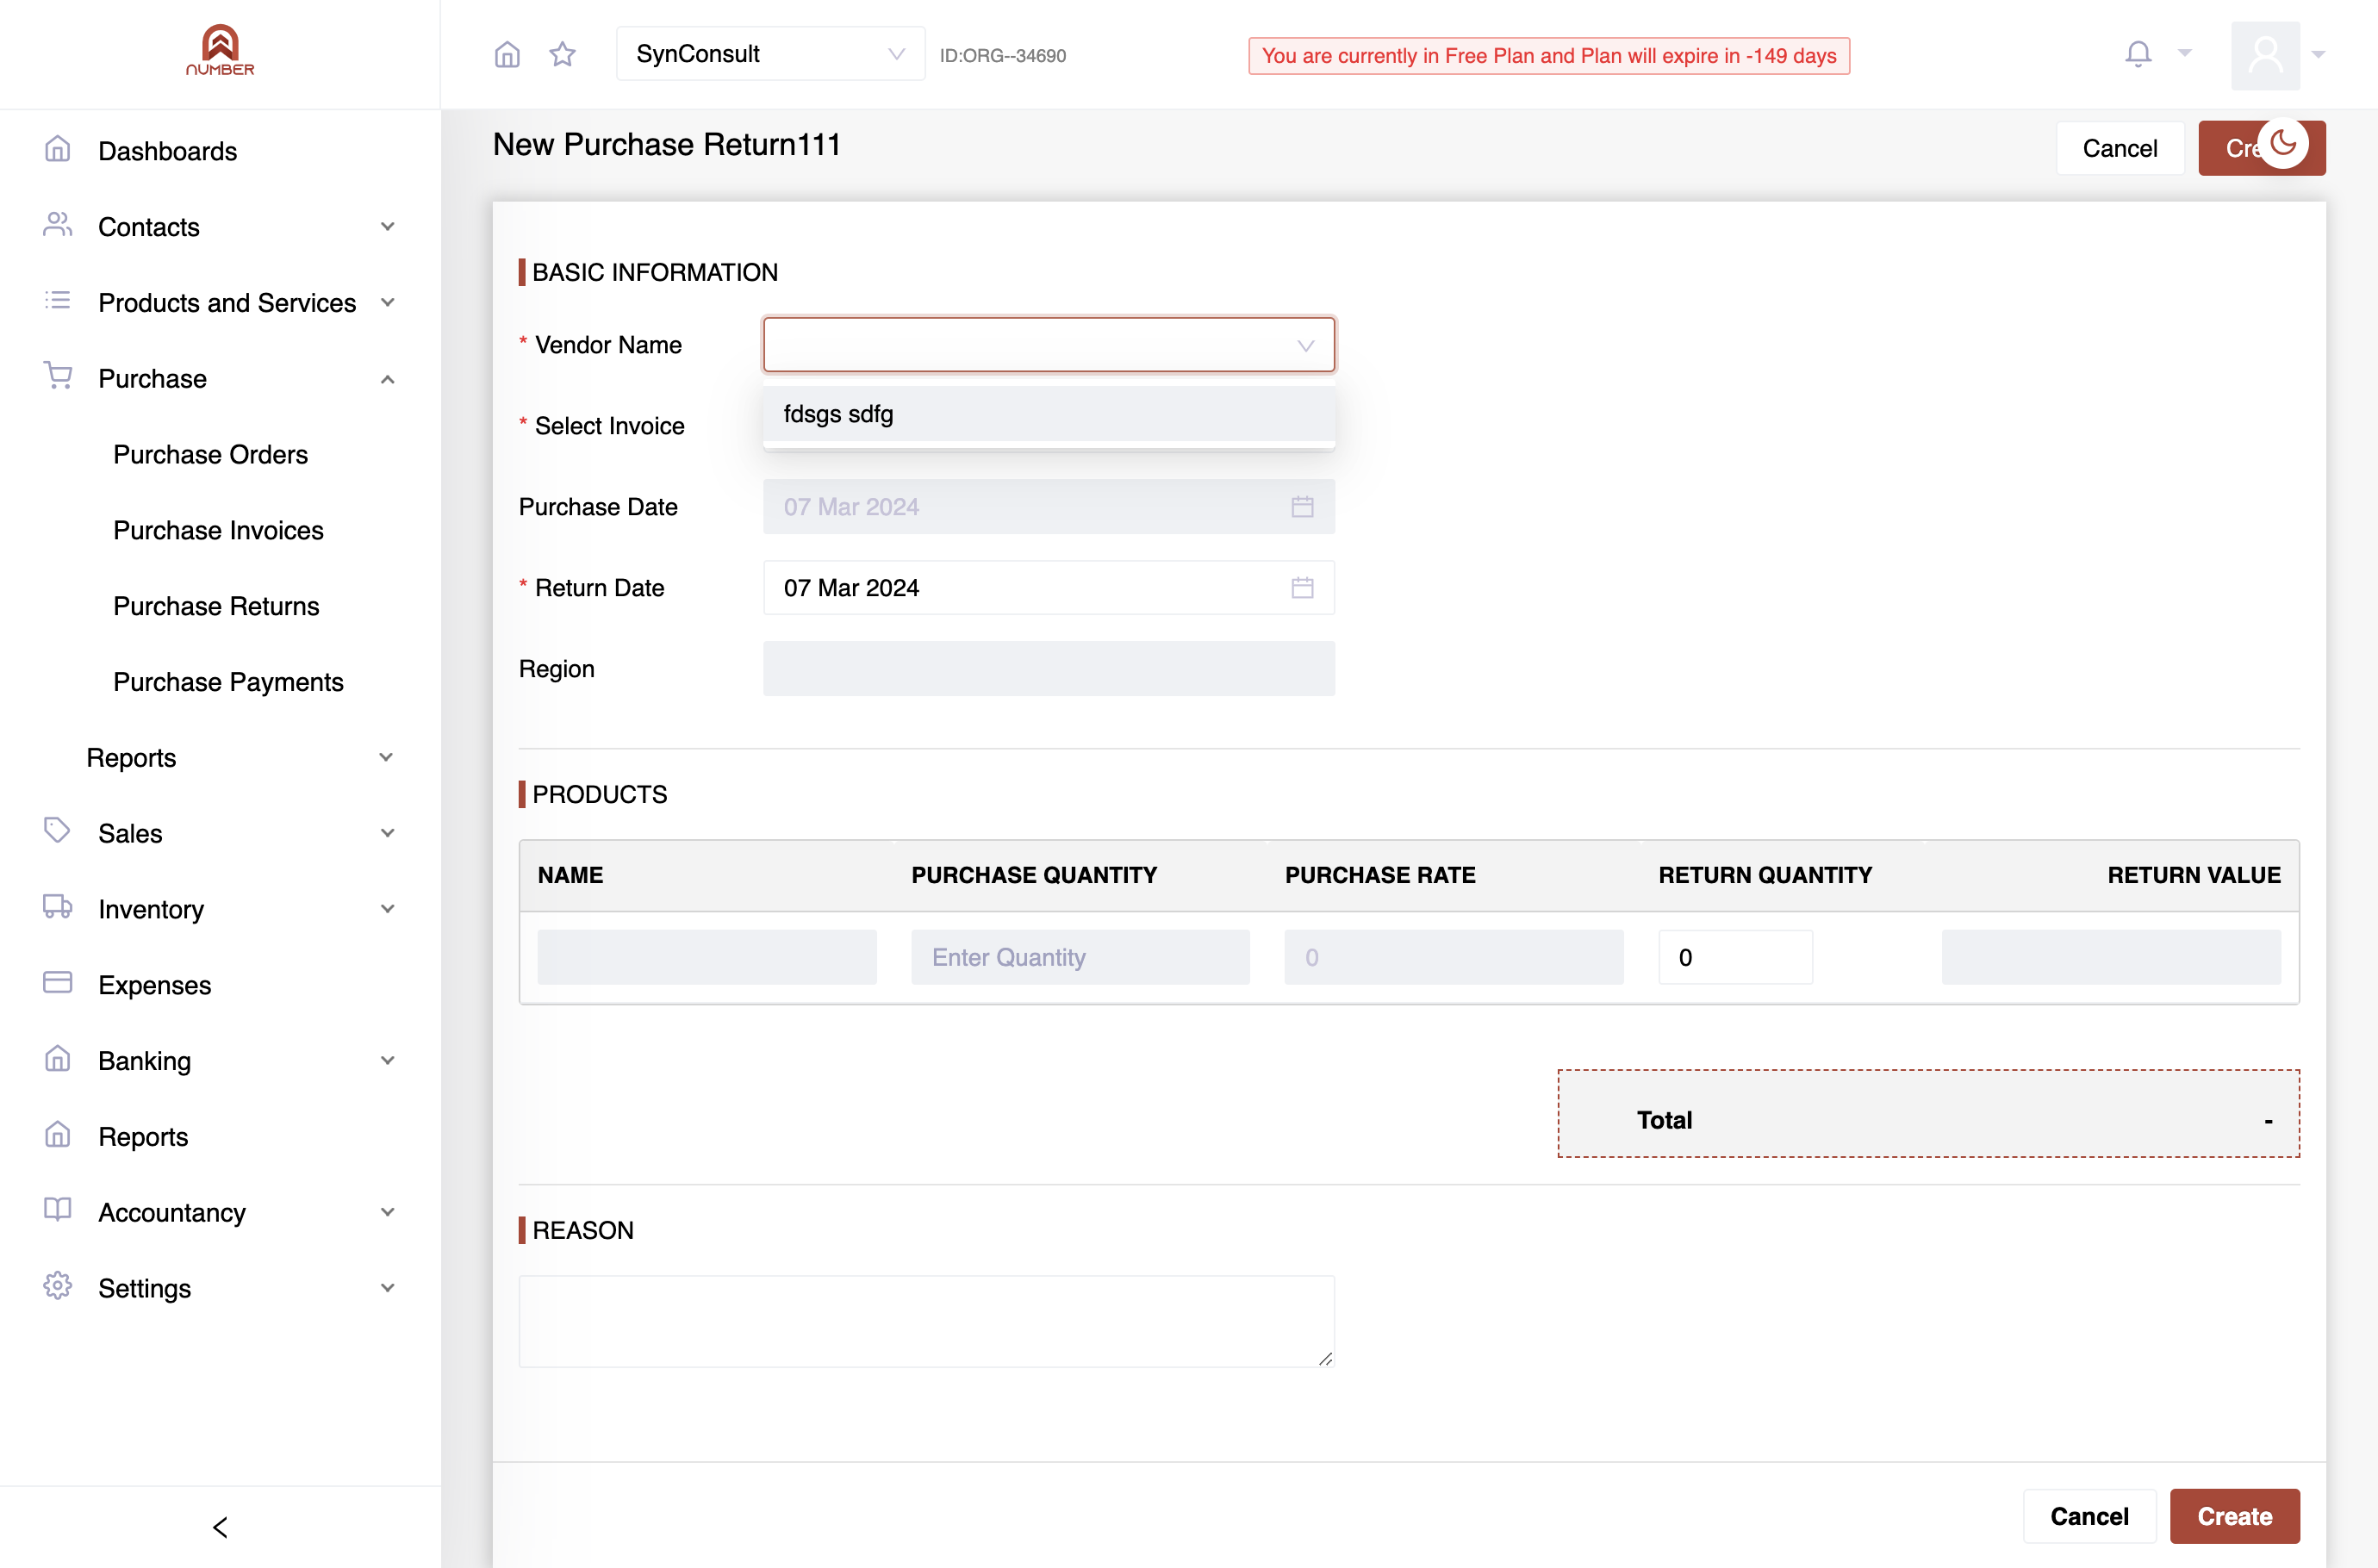Open notifications bell icon
Screen dimensions: 2378x1568
tap(2138, 54)
